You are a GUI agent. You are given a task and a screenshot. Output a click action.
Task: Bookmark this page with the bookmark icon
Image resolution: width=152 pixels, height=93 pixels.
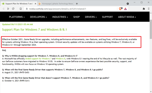pyautogui.click(x=21, y=9)
